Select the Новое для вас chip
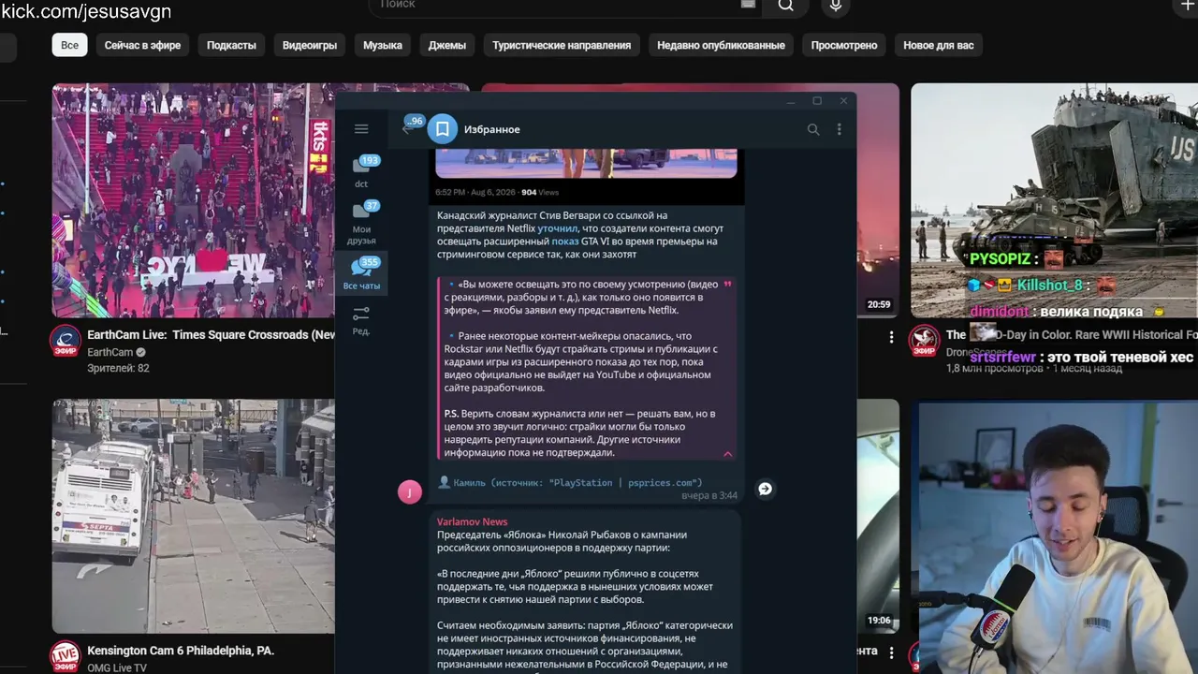Screen dimensions: 1198x674 [939, 45]
